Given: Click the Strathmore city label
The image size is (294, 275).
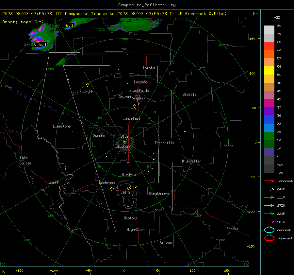Looking at the screenshot, I should coord(159,194).
